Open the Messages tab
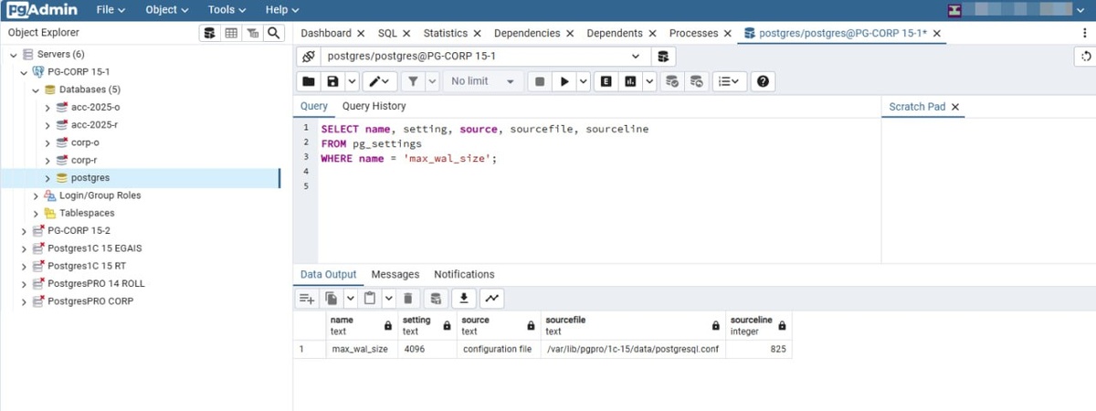 [395, 274]
